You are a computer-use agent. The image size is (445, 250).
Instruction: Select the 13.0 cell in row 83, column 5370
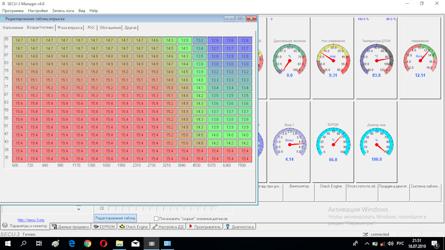coord(215,64)
